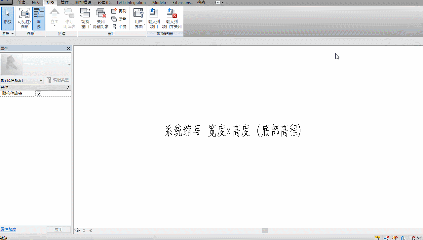Click the visual style icon in view bar
Viewport: 423px width, 240px height.
77,230
